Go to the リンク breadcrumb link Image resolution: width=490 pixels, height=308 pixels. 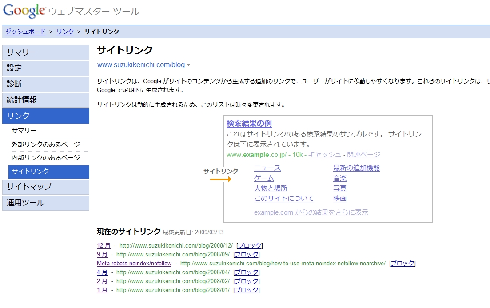pyautogui.click(x=65, y=32)
